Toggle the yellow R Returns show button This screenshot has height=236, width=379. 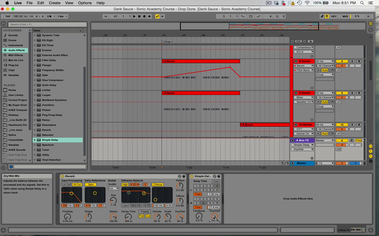pos(370,151)
